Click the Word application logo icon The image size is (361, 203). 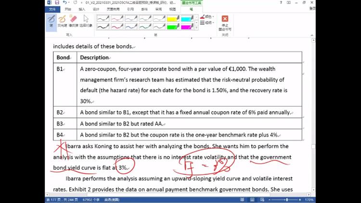49,2
